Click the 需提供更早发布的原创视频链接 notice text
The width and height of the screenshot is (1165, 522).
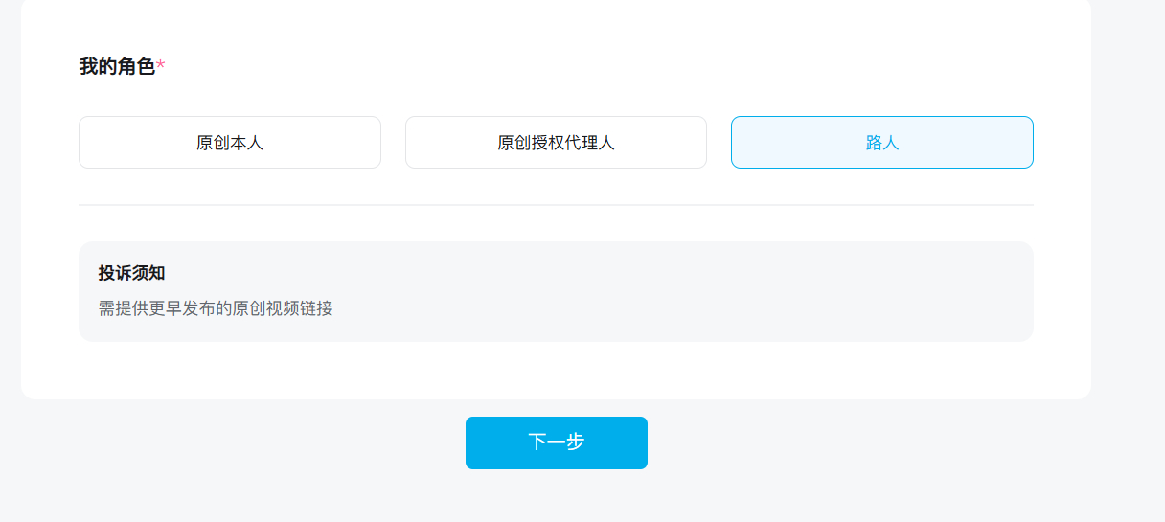tap(216, 308)
